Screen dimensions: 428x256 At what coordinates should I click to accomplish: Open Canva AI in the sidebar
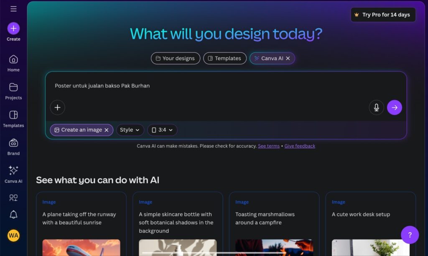[13, 174]
